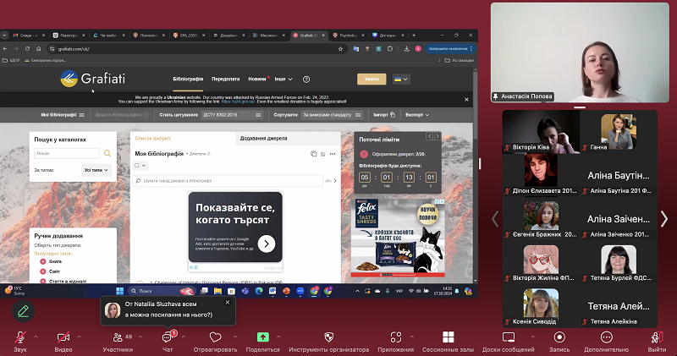Leave the meeting with Выйти
Viewport: 677px width, 356px height.
(x=657, y=342)
